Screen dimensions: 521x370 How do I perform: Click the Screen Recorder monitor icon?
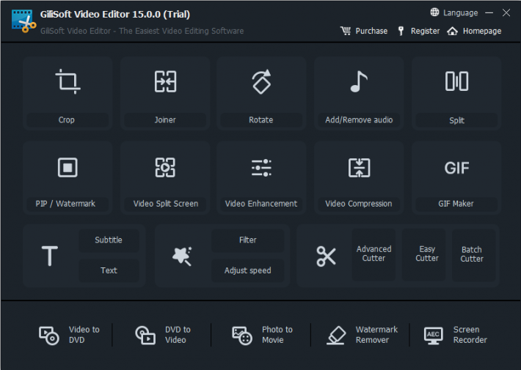433,336
